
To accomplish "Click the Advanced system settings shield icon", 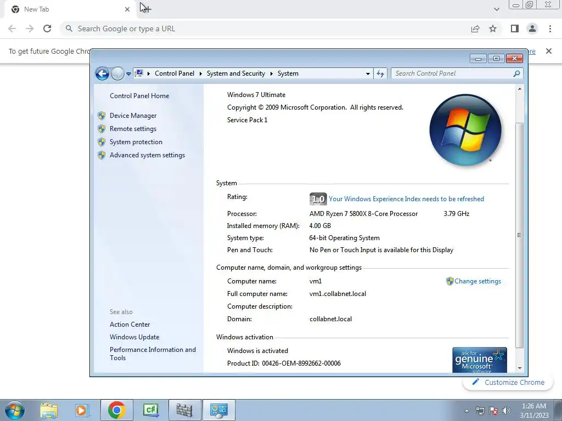I will click(102, 155).
